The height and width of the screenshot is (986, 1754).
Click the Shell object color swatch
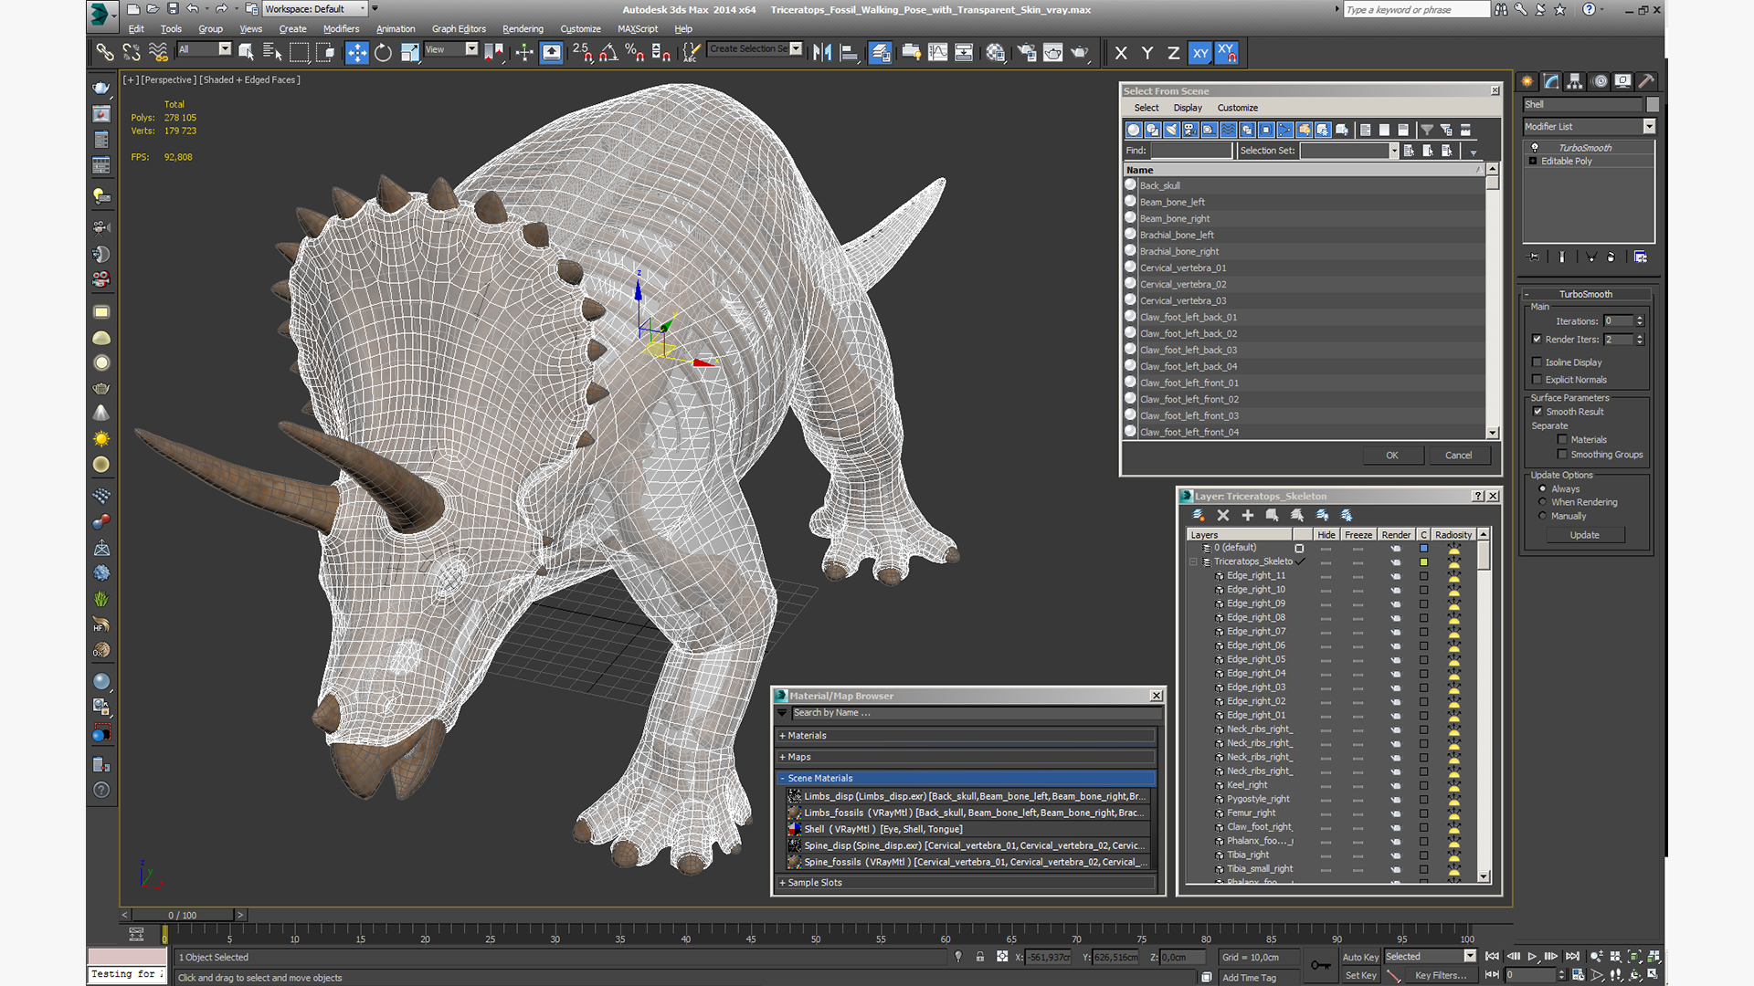pos(1653,105)
